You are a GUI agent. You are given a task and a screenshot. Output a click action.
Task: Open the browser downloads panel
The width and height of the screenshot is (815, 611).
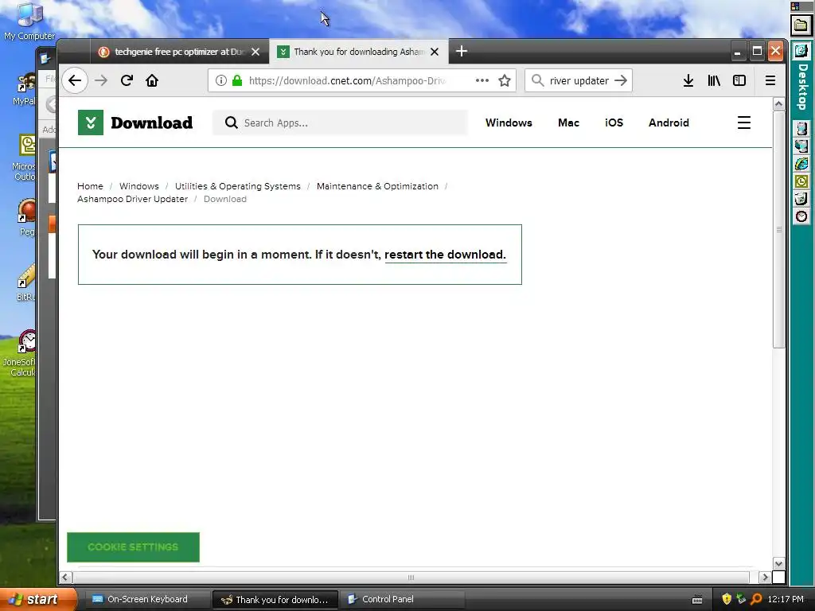688,80
